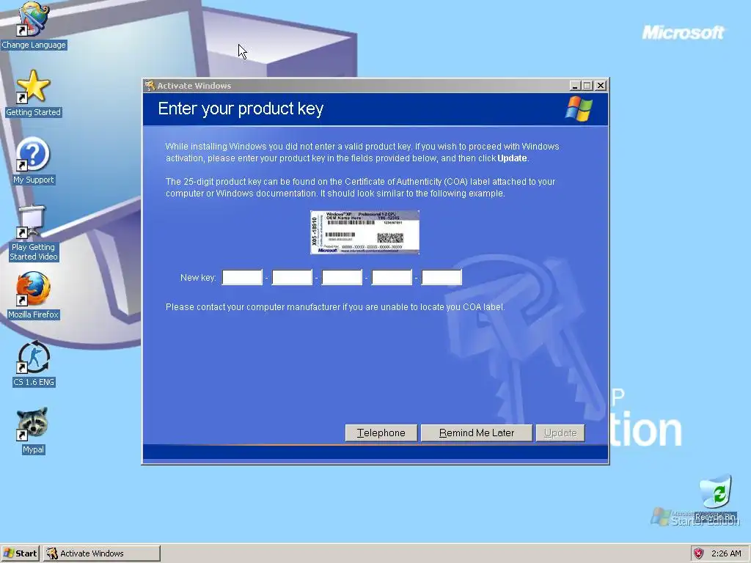
Task: Open the Start menu
Action: pos(20,553)
